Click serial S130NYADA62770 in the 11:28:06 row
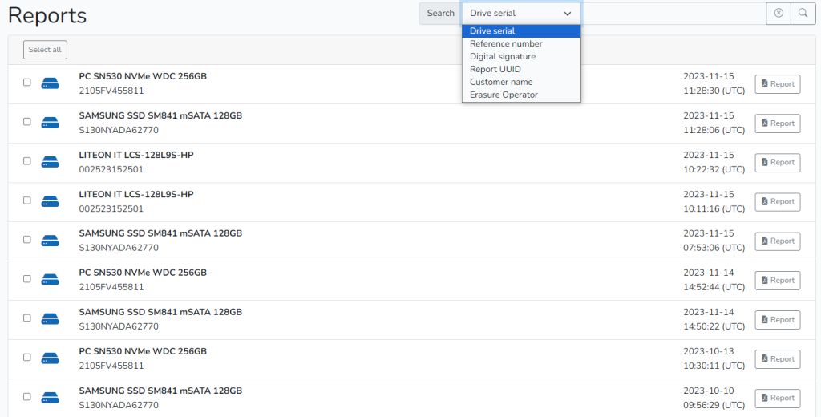The image size is (821, 417). pos(119,130)
